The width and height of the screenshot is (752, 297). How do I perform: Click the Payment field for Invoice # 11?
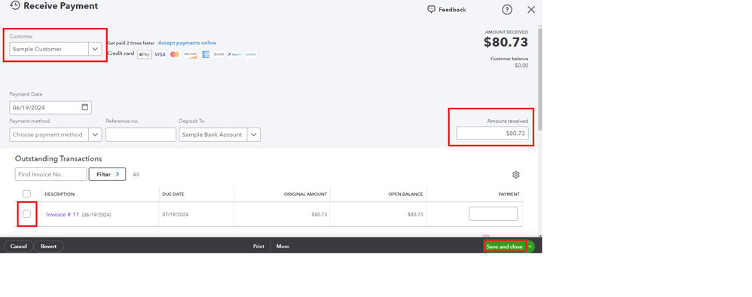(x=493, y=213)
